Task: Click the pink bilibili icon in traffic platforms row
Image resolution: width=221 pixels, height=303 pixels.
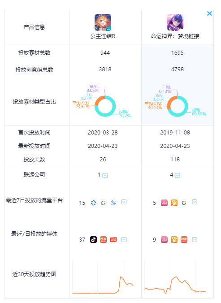Action: [164, 203]
